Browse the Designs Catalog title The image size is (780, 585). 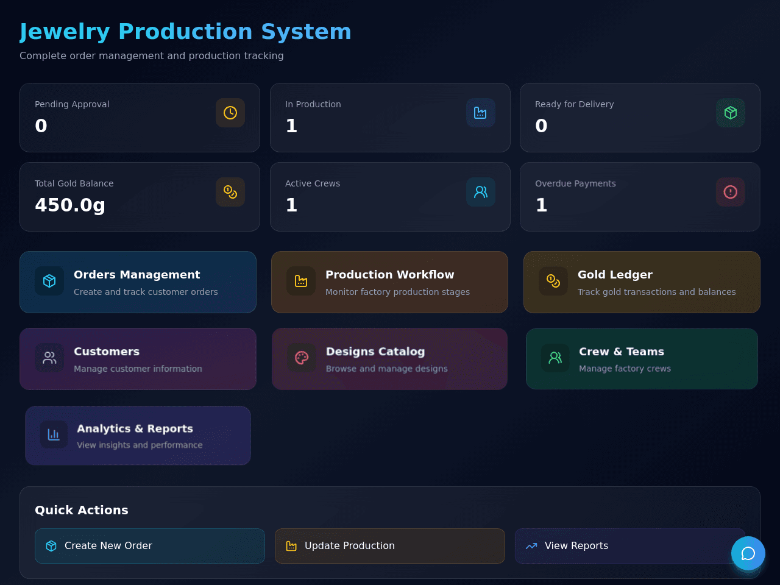[x=375, y=352]
